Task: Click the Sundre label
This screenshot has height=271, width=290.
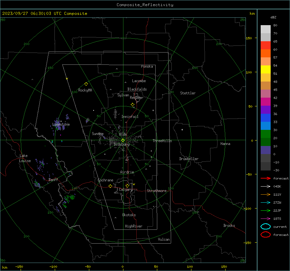Action: coord(98,133)
